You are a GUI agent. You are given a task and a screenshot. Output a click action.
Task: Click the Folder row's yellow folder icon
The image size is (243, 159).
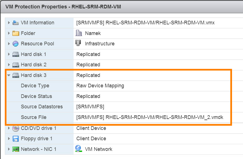pyautogui.click(x=15, y=33)
